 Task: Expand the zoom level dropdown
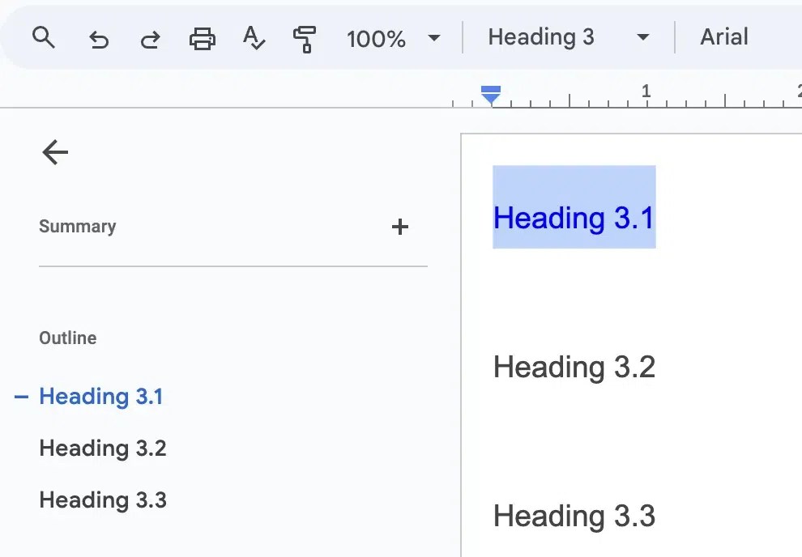[435, 37]
